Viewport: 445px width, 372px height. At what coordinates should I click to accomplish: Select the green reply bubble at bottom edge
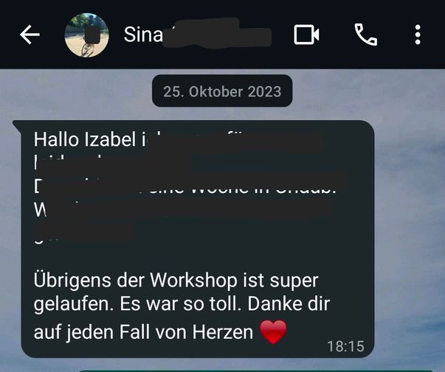(255, 371)
